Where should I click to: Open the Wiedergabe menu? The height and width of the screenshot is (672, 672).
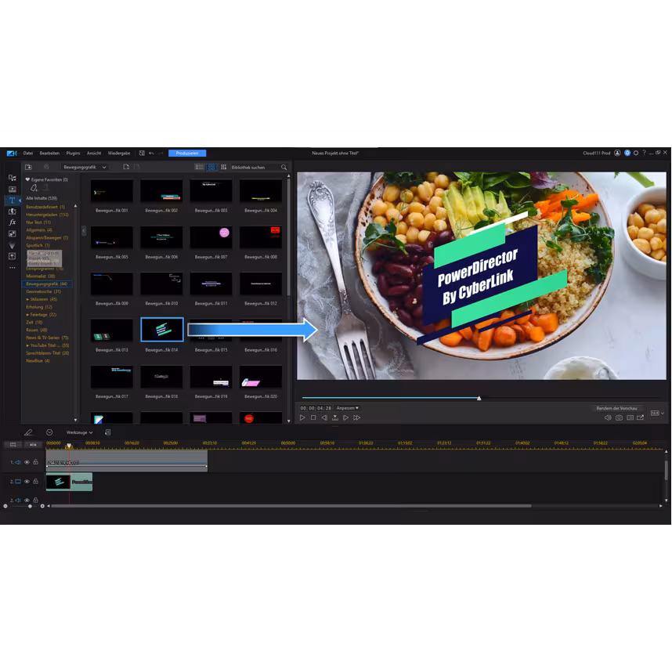(x=119, y=153)
